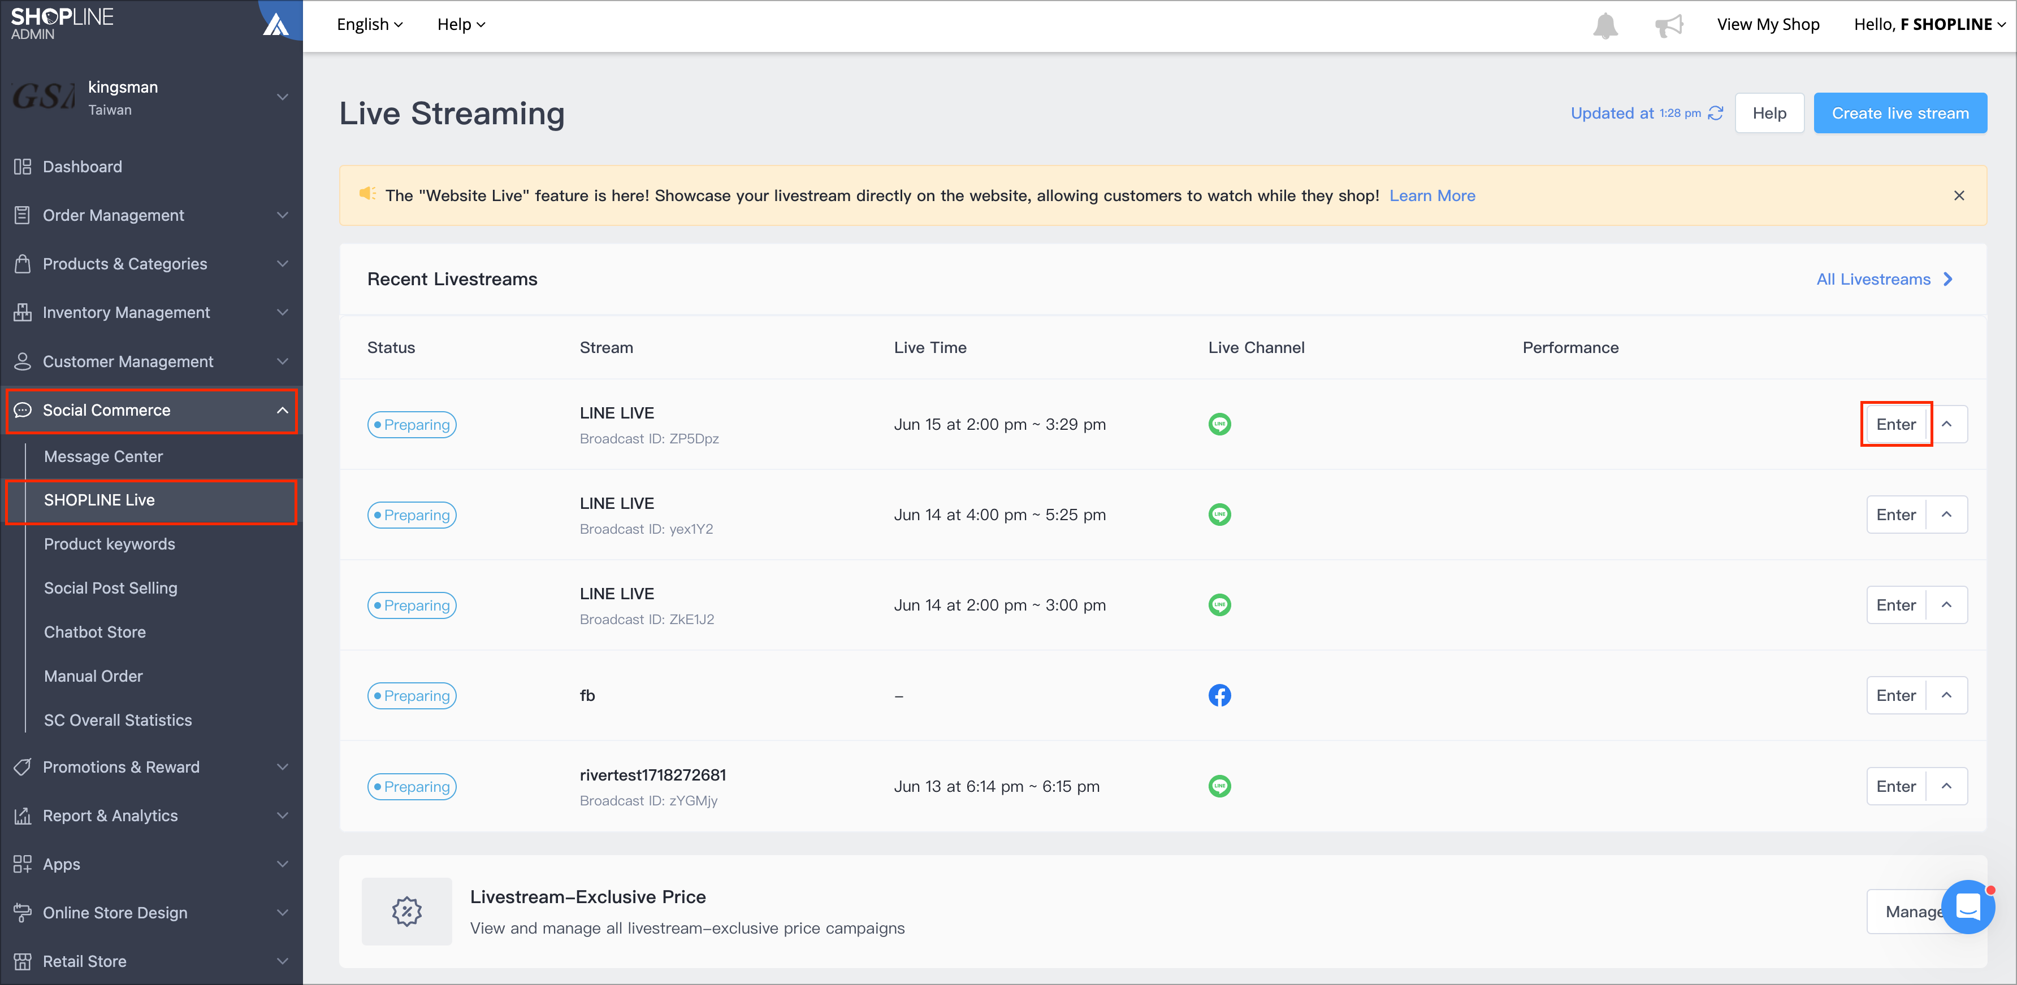The width and height of the screenshot is (2017, 985).
Task: Click the Social Commerce chat bubble icon
Action: [x=23, y=410]
